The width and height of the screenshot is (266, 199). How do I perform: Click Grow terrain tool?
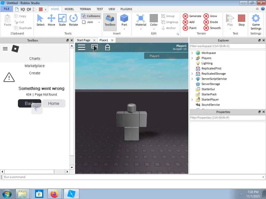pyautogui.click(x=210, y=16)
